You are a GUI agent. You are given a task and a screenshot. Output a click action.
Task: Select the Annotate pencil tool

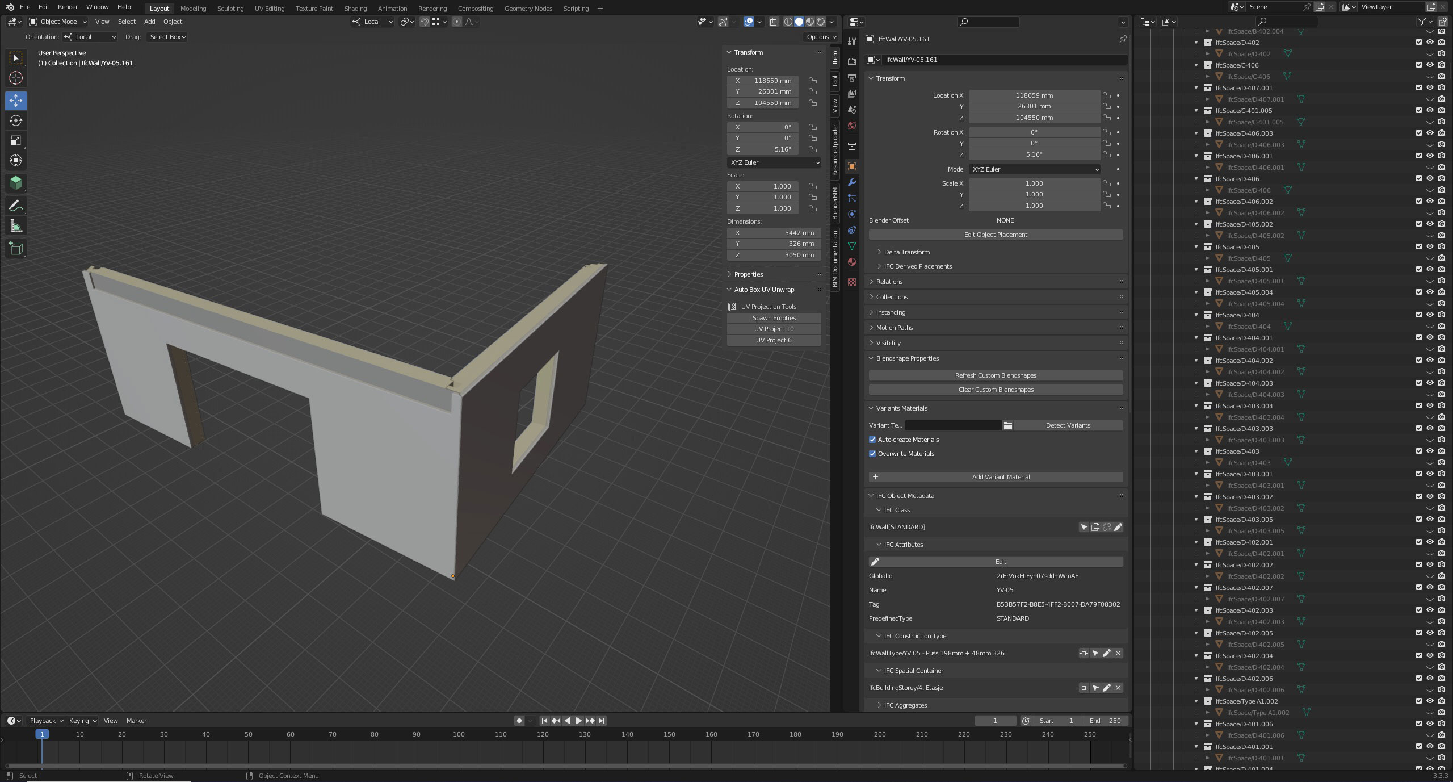[16, 206]
